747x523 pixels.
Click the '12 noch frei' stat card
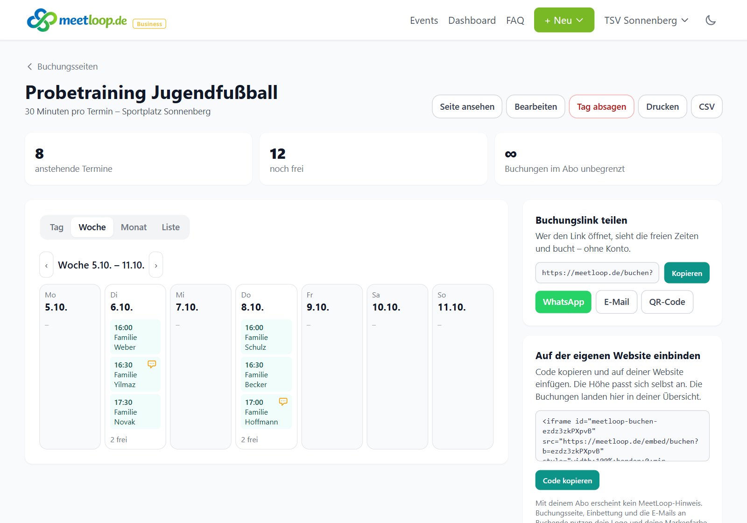tap(373, 159)
